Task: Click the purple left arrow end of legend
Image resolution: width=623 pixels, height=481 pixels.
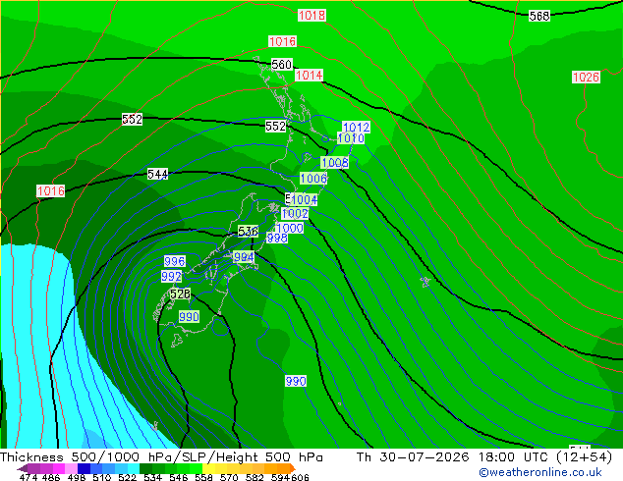Action: click(x=23, y=468)
